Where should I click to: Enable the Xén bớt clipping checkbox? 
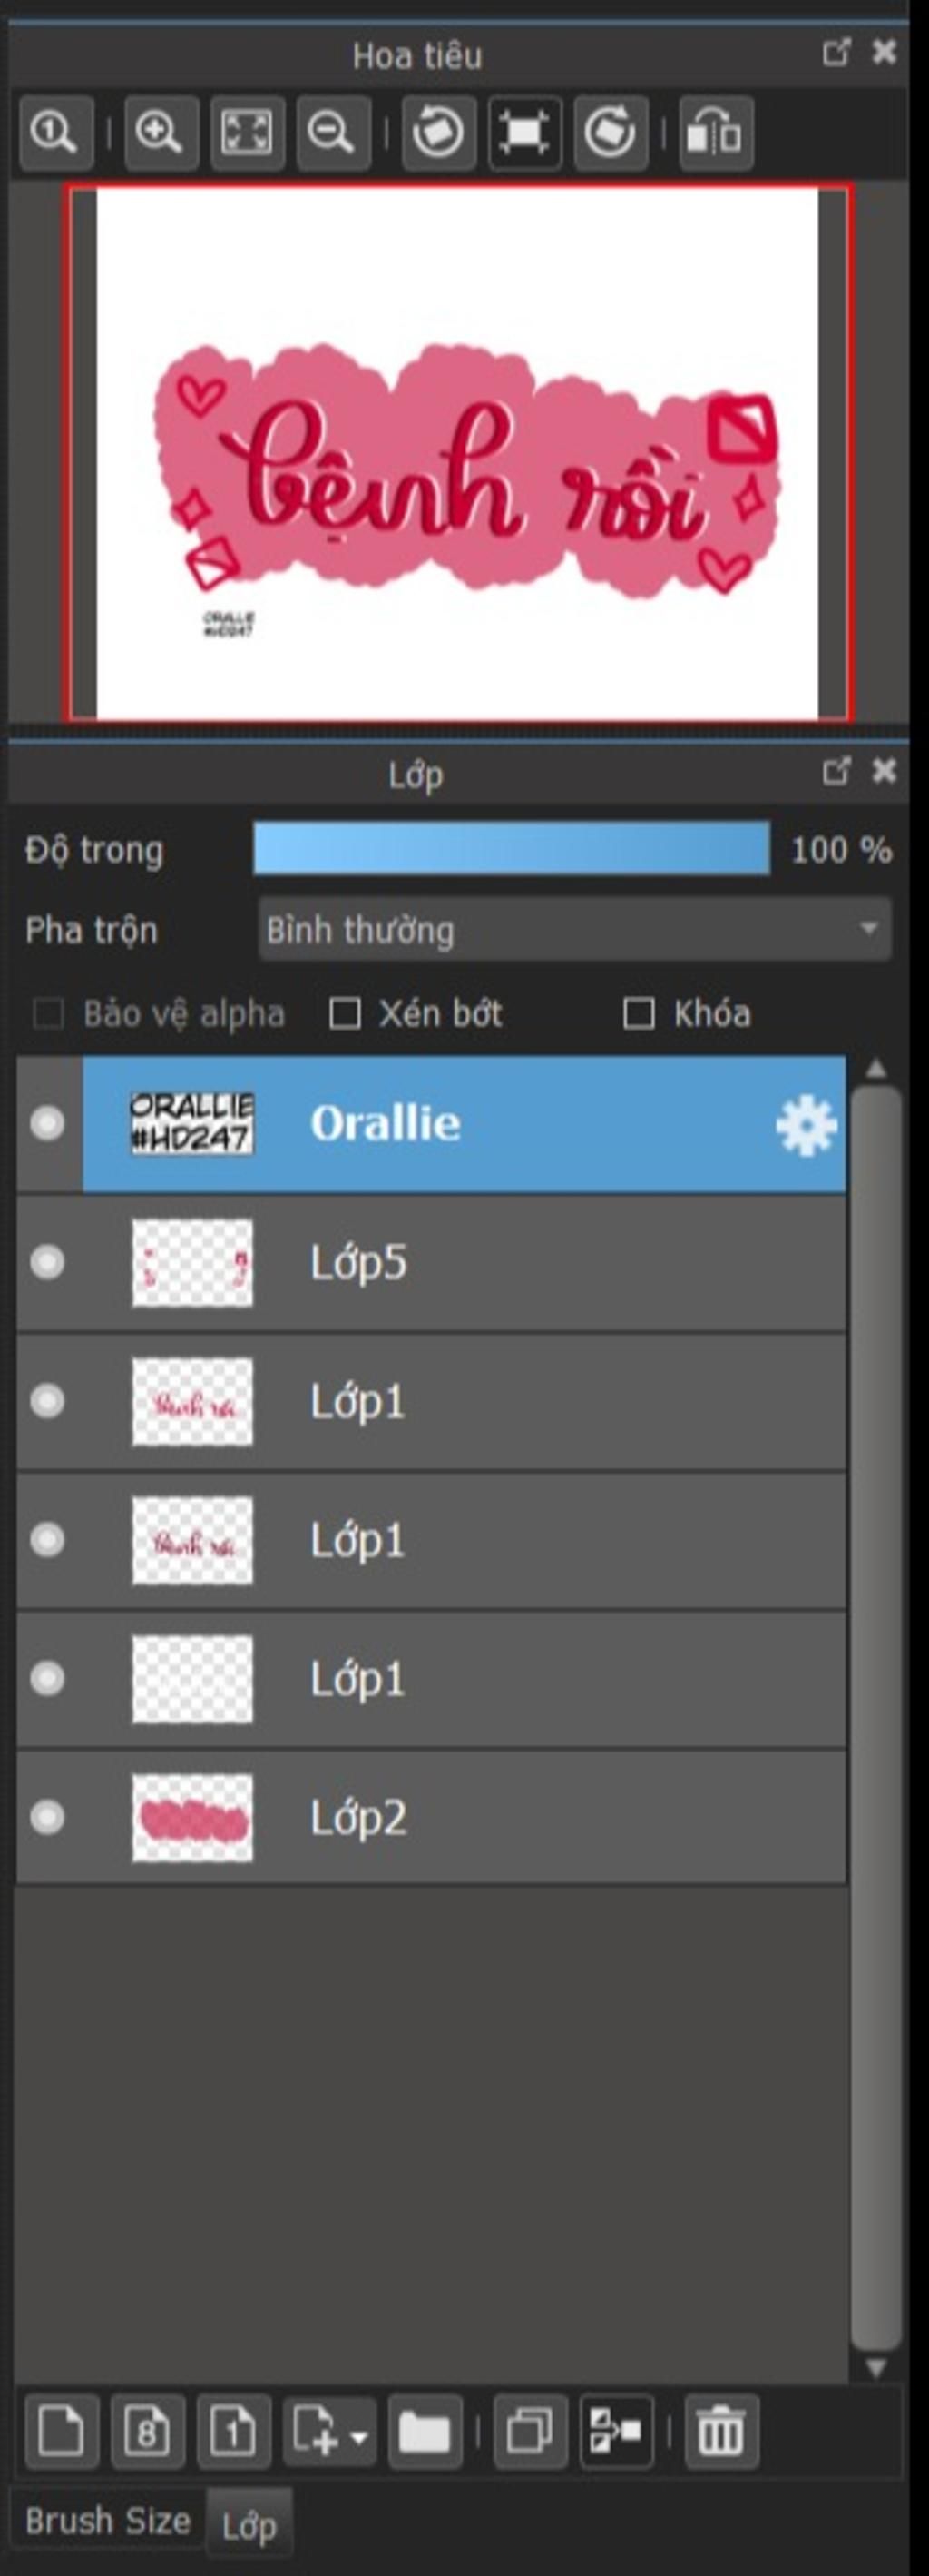[345, 1013]
